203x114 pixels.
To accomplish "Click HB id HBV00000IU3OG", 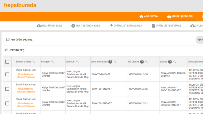I will point(138,74).
